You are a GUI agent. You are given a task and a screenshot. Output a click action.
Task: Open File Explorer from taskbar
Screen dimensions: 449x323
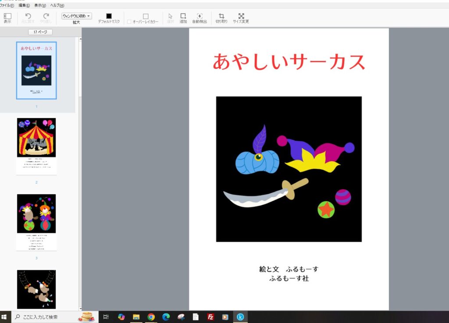point(136,317)
